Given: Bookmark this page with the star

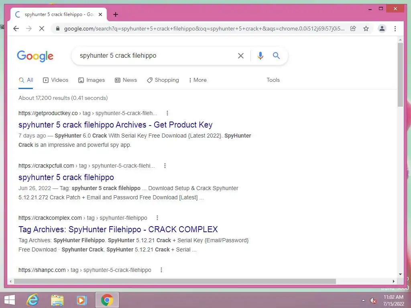Looking at the screenshot, I should [366, 28].
